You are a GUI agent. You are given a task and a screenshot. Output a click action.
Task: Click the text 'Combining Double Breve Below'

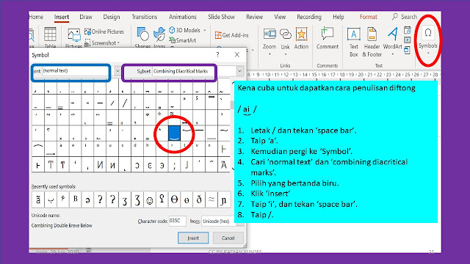pyautogui.click(x=62, y=225)
